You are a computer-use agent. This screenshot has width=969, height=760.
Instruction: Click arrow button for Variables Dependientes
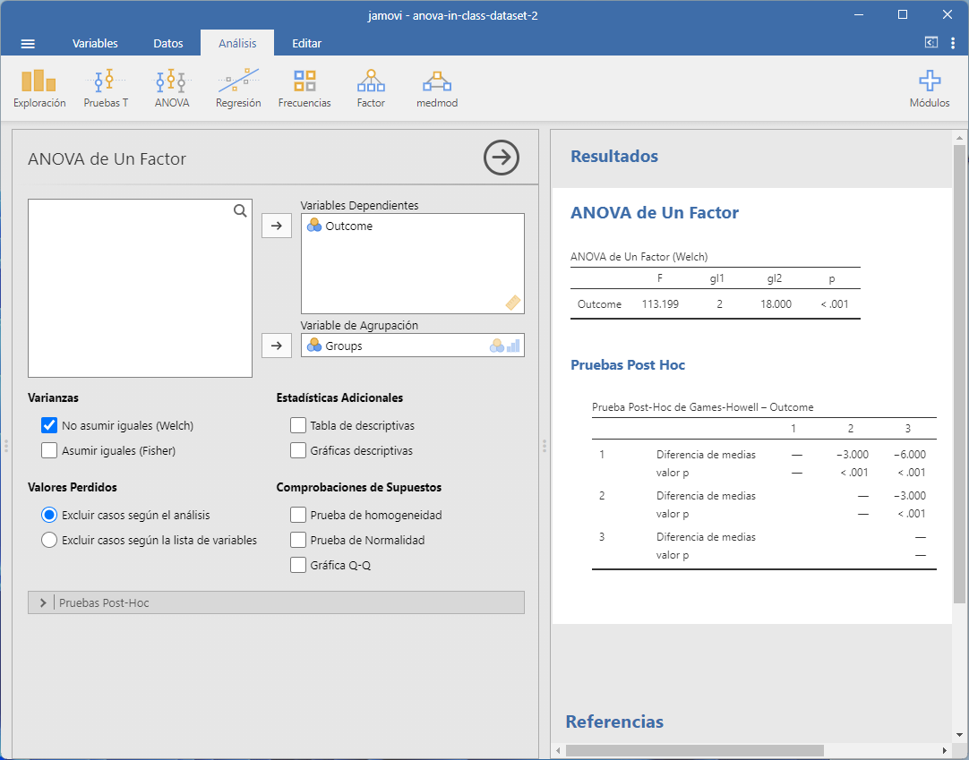(x=276, y=226)
